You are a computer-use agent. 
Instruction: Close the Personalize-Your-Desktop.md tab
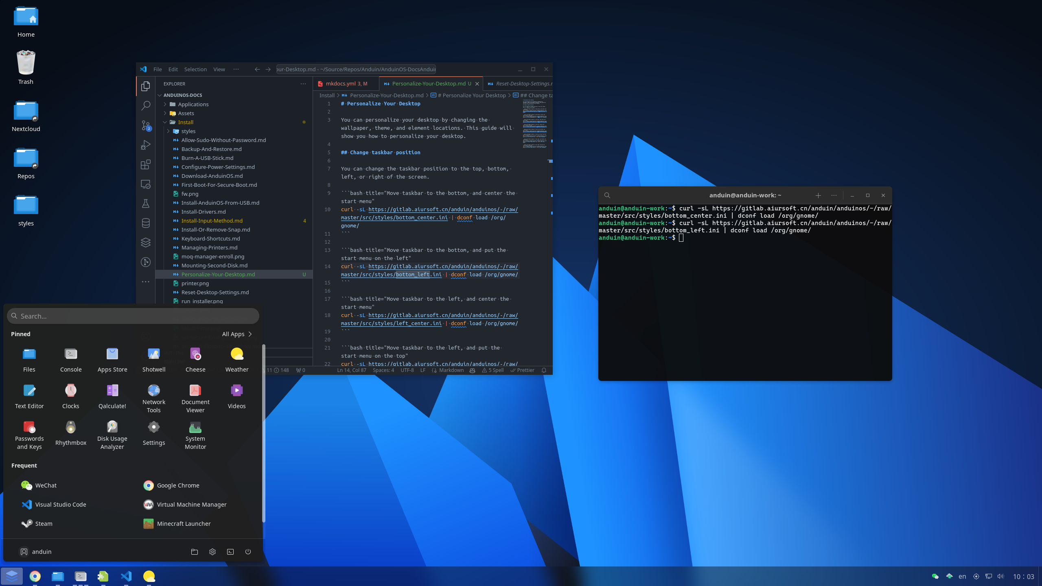(477, 84)
